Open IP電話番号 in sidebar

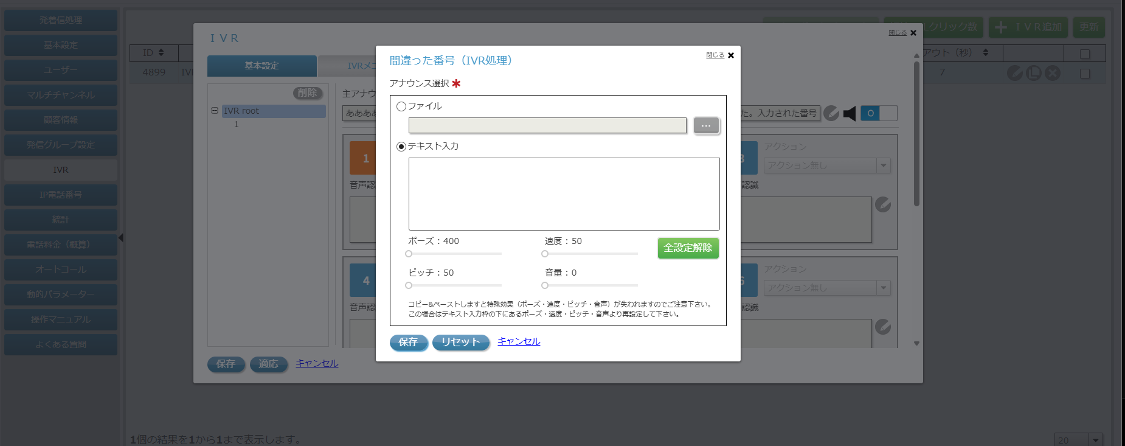(61, 195)
